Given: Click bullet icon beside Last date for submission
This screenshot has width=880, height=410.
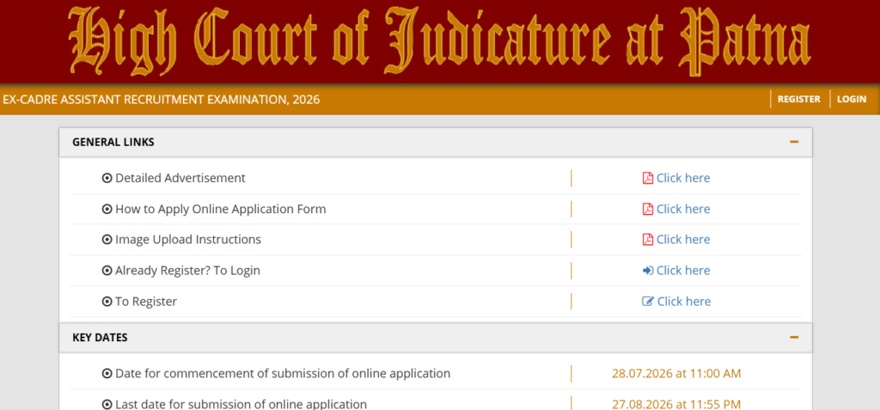Looking at the screenshot, I should tap(107, 404).
